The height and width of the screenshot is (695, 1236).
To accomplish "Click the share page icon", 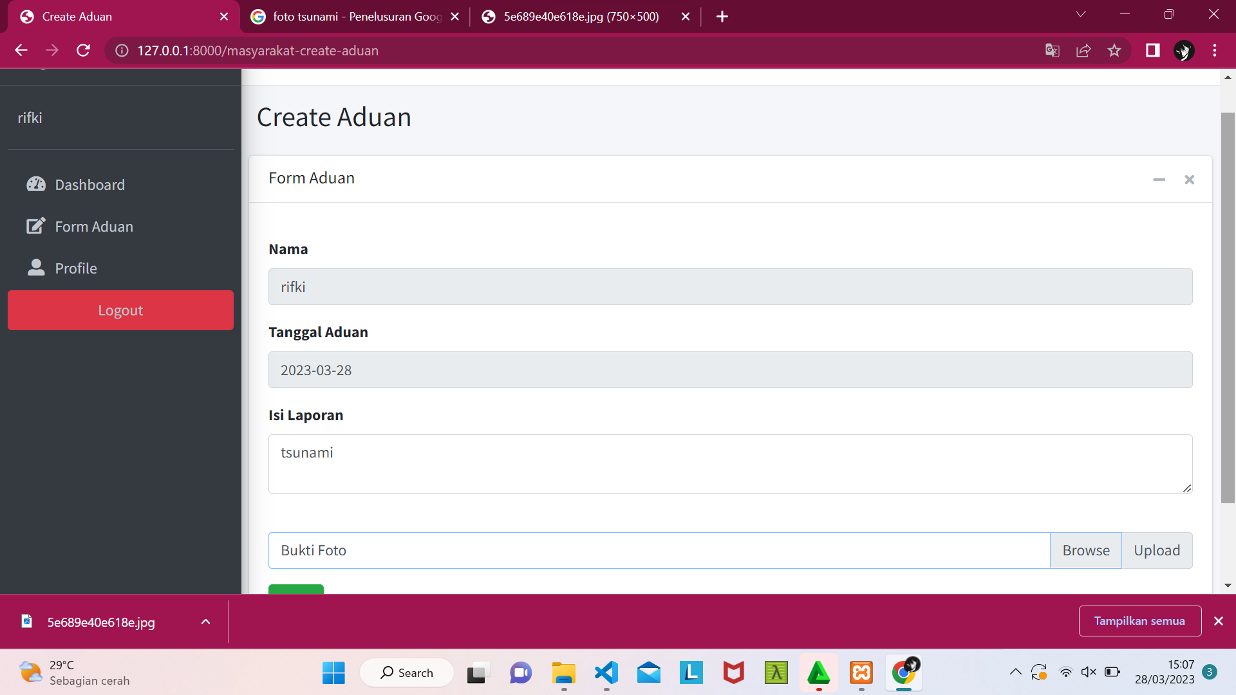I will pyautogui.click(x=1083, y=50).
